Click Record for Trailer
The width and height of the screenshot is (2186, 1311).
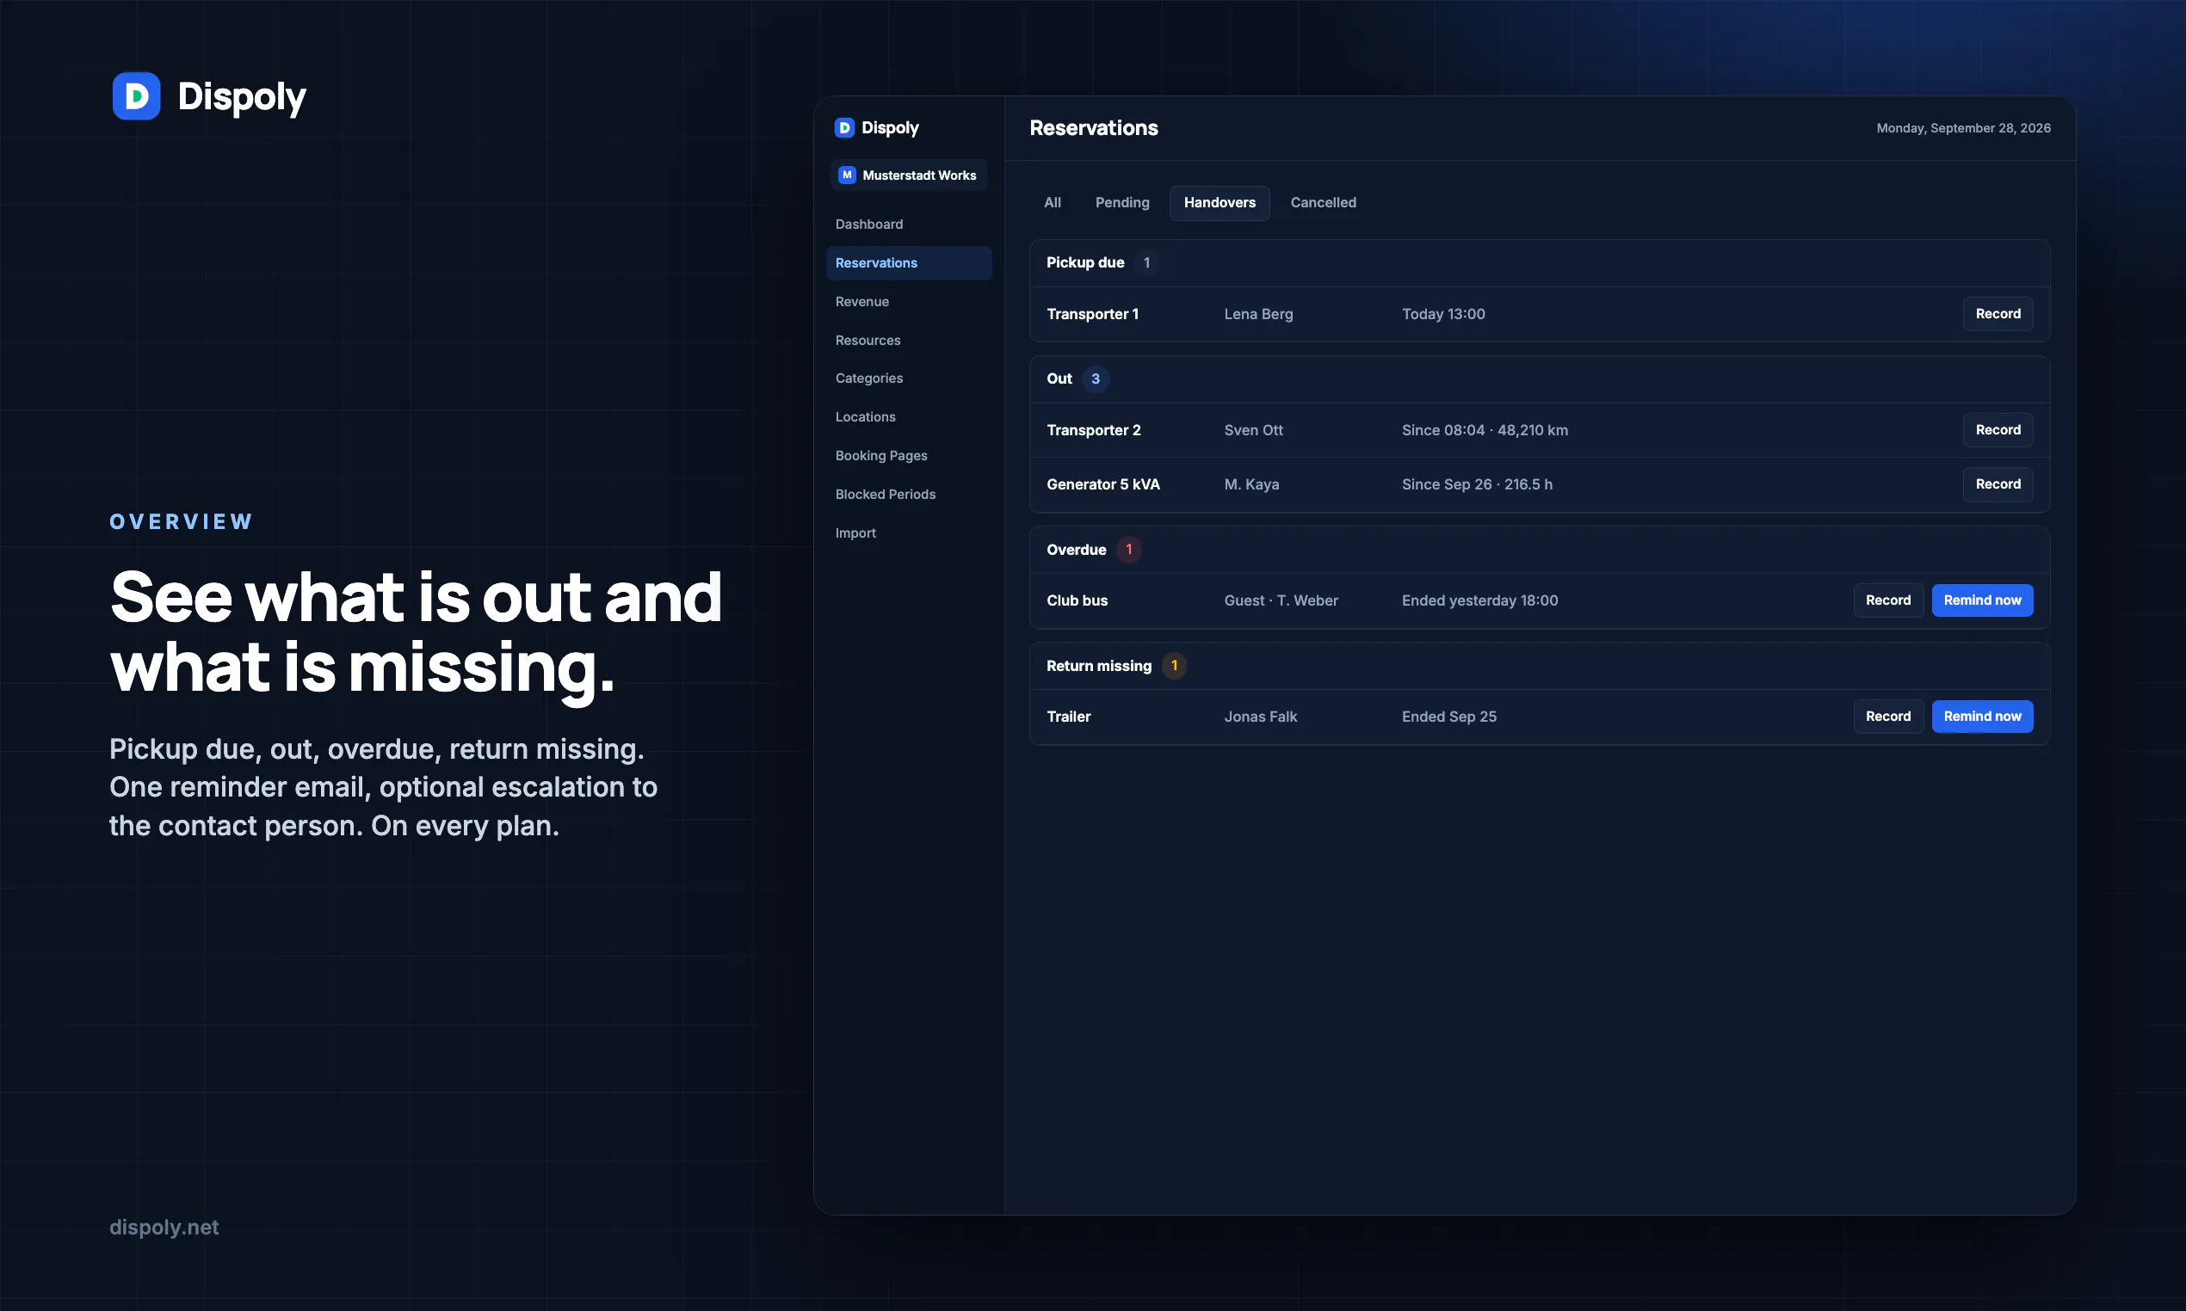(x=1888, y=717)
